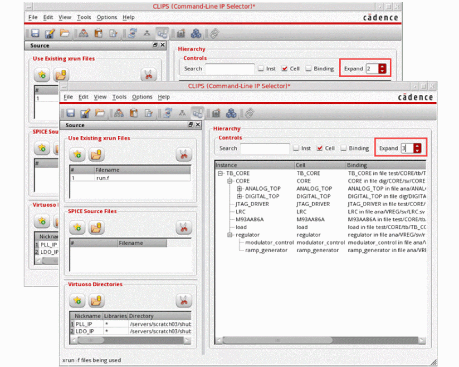The image size is (459, 367).
Task: Click scissors icon in back window xrun section
Action: click(148, 75)
